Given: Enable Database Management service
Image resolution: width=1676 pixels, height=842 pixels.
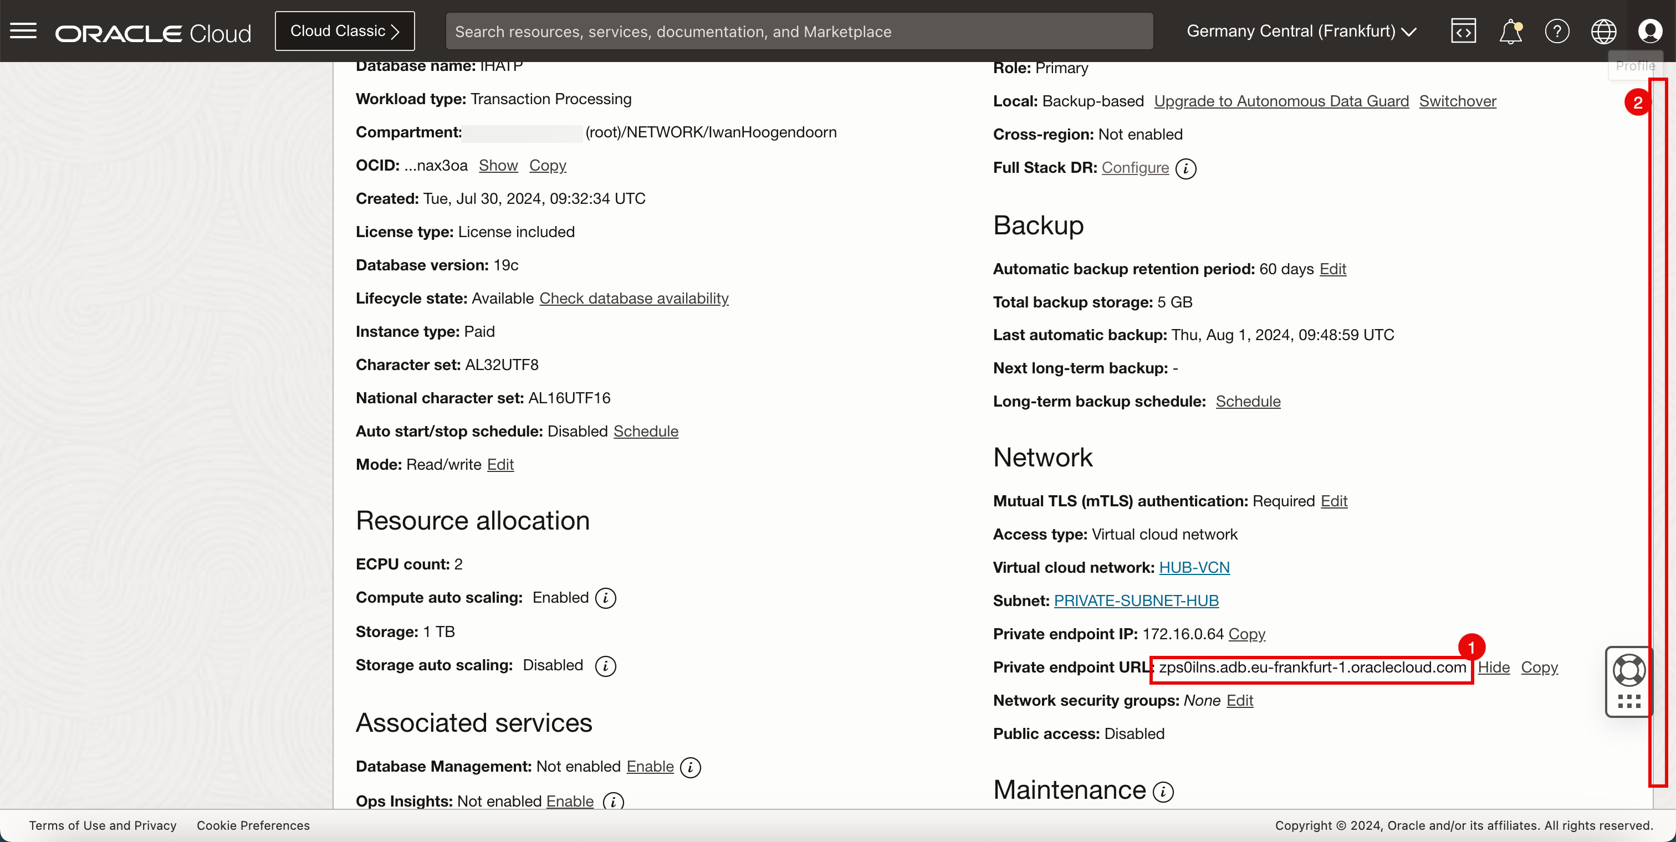Looking at the screenshot, I should point(650,767).
